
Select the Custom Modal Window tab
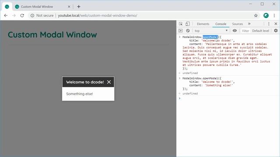[42, 7]
